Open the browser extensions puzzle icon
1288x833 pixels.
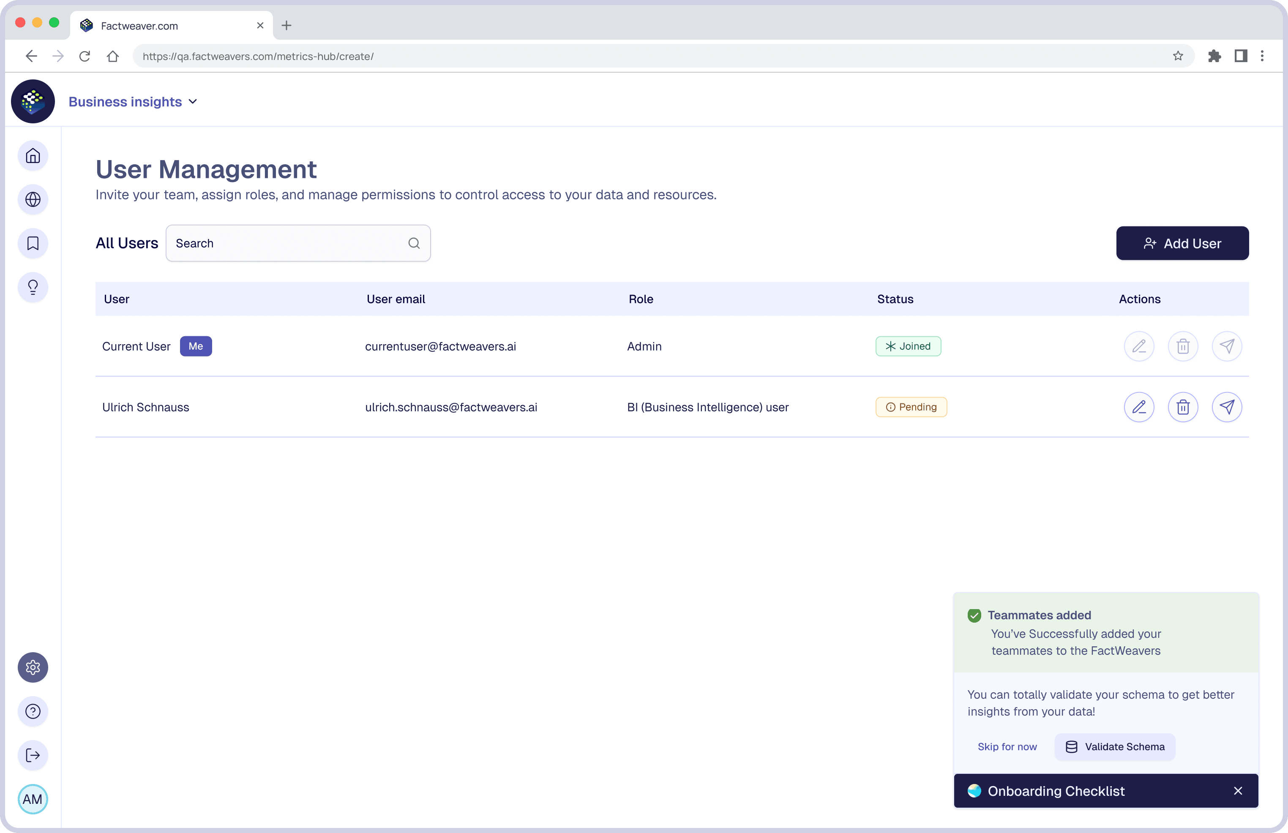1214,56
